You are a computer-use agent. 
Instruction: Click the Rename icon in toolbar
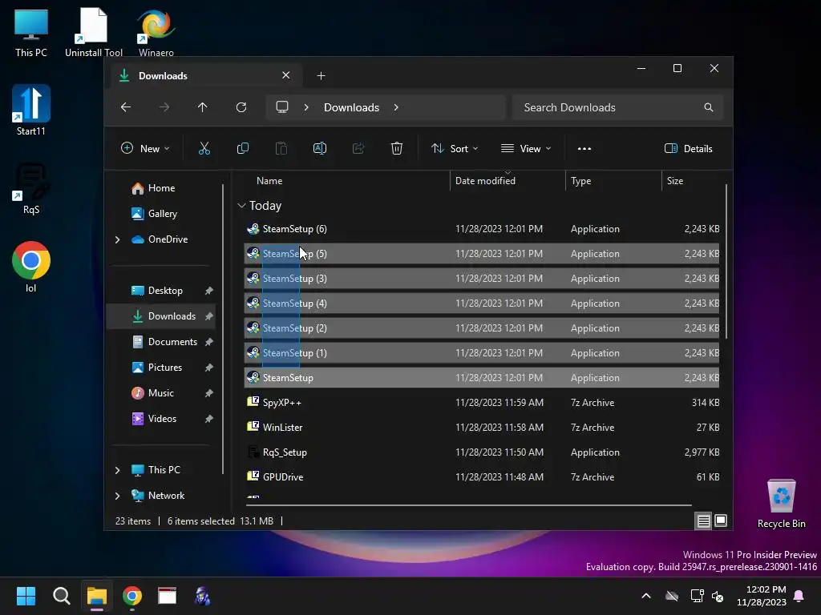tap(319, 148)
